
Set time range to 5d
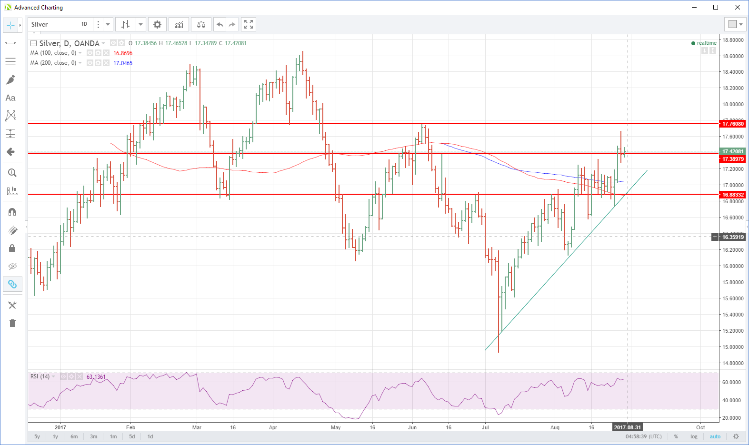(132, 436)
